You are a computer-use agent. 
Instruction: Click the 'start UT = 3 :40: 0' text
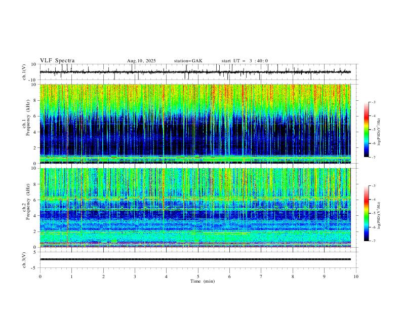click(x=245, y=61)
